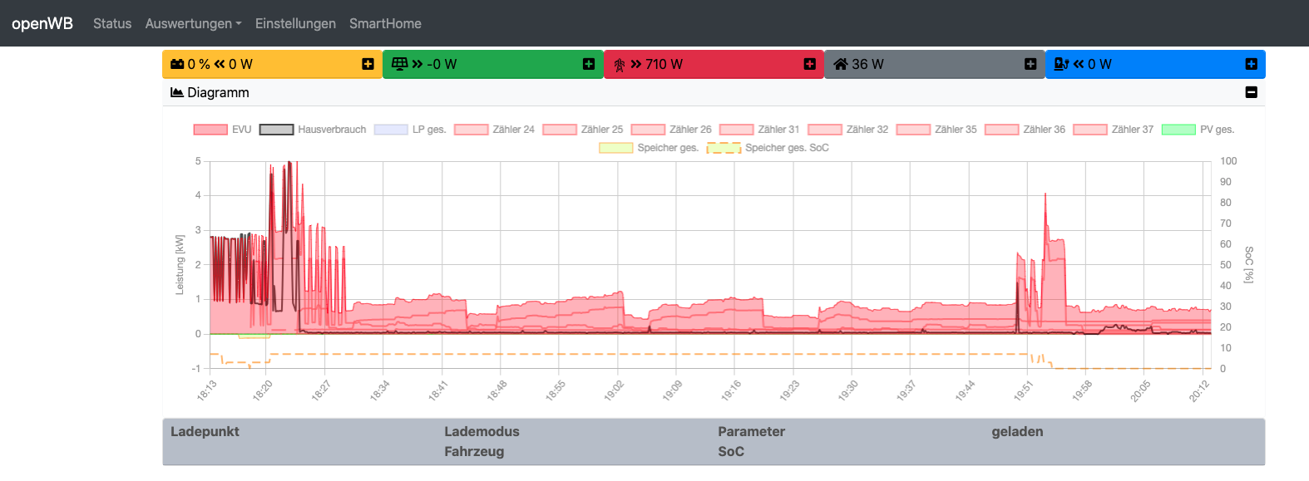Image resolution: width=1309 pixels, height=481 pixels.
Task: Click the battery icon in yellow card
Action: point(177,64)
